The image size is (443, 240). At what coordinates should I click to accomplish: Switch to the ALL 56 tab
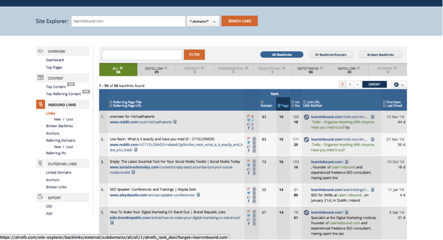point(118,70)
